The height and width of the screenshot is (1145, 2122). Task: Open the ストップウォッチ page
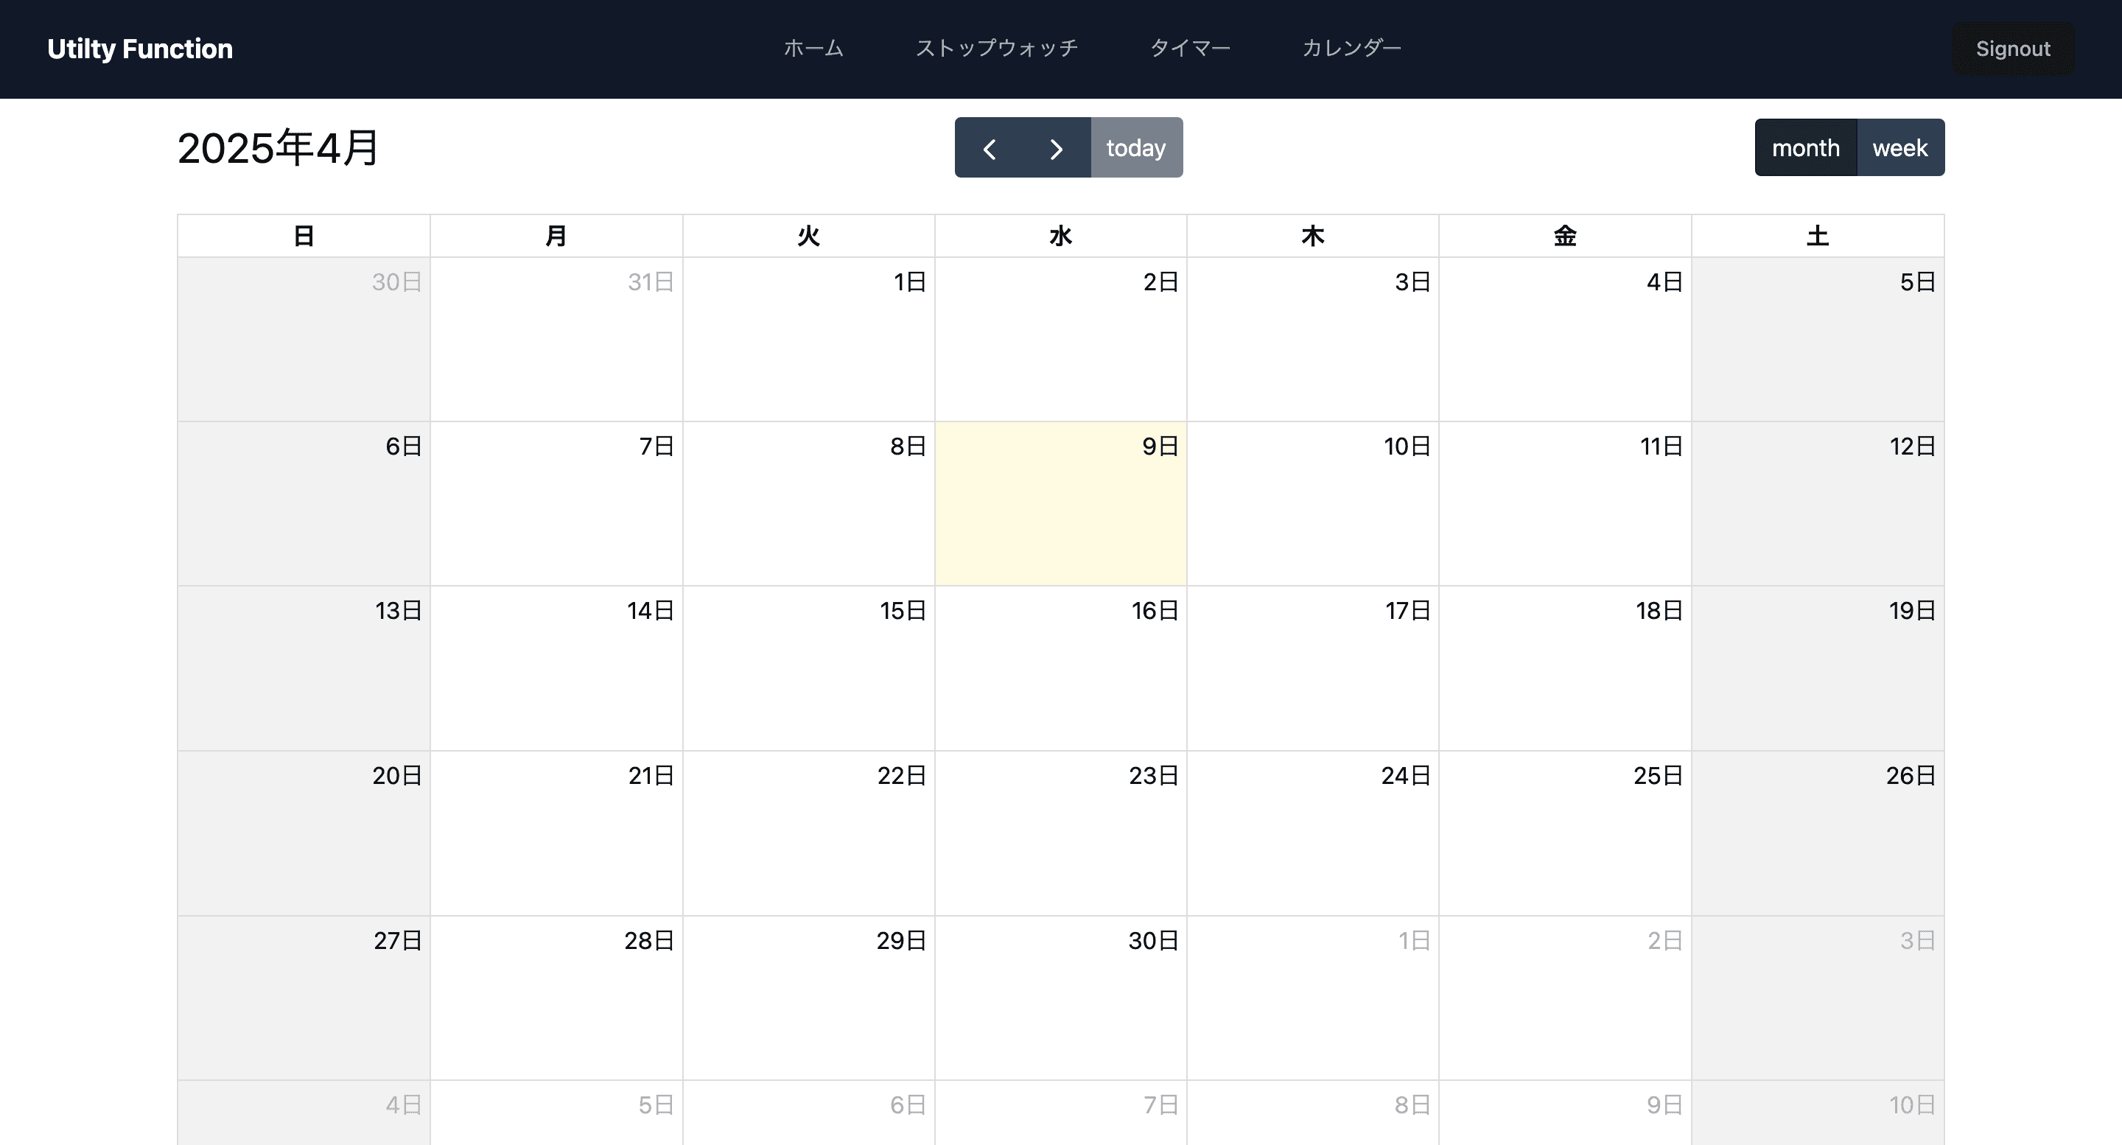point(997,49)
